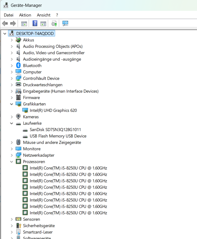Image resolution: width=197 pixels, height=239 pixels.
Task: Click scan for hardware changes icon
Action: [65, 23]
